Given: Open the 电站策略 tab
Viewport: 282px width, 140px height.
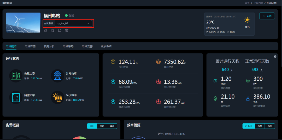Looking at the screenshot, I should 68,46.
